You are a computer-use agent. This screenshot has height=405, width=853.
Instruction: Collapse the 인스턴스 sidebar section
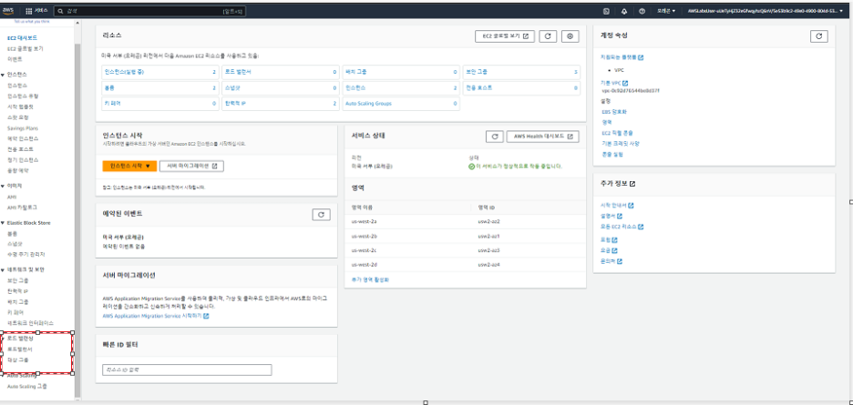pos(3,75)
